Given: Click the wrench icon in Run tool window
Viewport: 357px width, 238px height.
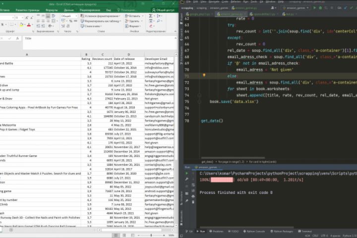Looking at the screenshot, I should click(187, 179).
